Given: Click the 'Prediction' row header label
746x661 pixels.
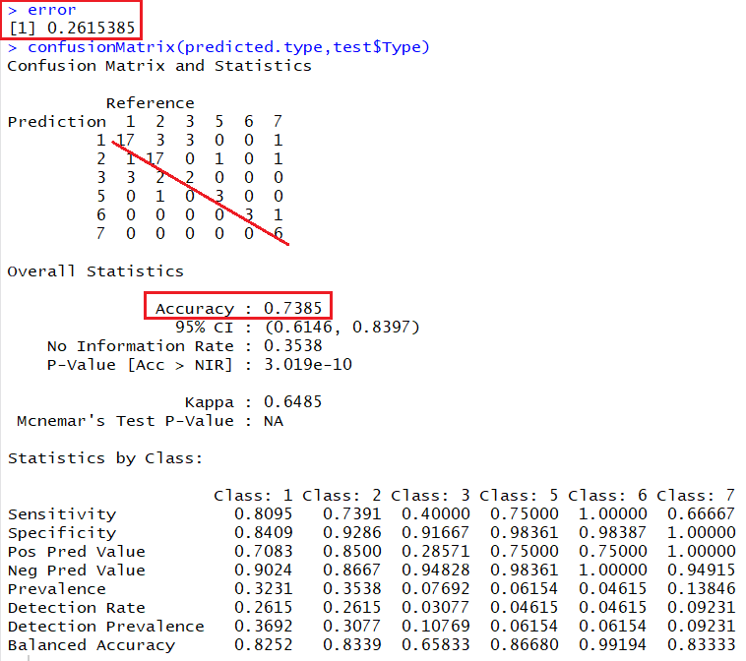Looking at the screenshot, I should pos(57,122).
